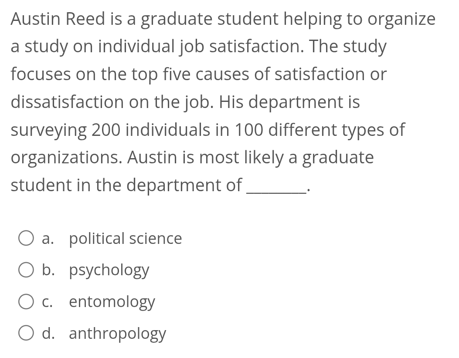The height and width of the screenshot is (358, 459).
Task: Click the 'political science' answer label
Action: tap(126, 239)
